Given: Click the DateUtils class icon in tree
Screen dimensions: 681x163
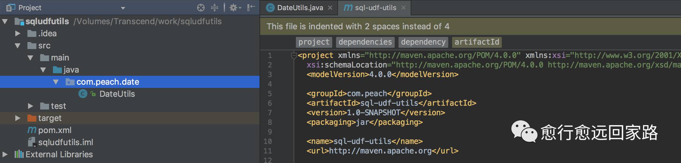Looking at the screenshot, I should point(83,94).
